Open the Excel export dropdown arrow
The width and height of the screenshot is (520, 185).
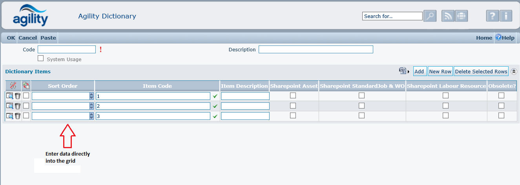[409, 72]
